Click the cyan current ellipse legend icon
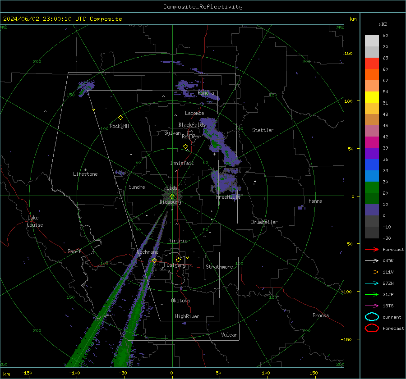Screen dimensions: 406x379 pos(372,317)
